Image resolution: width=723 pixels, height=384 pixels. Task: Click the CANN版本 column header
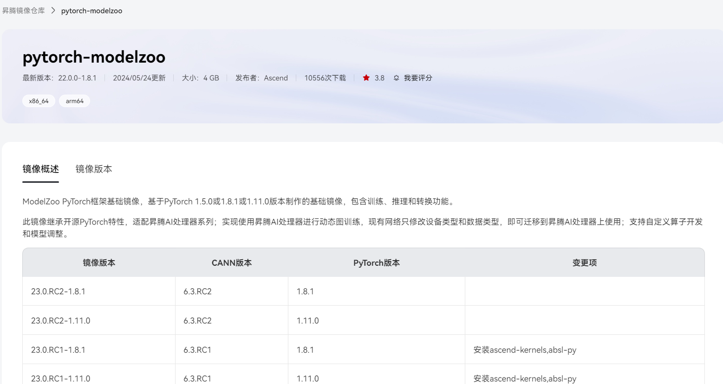[232, 263]
